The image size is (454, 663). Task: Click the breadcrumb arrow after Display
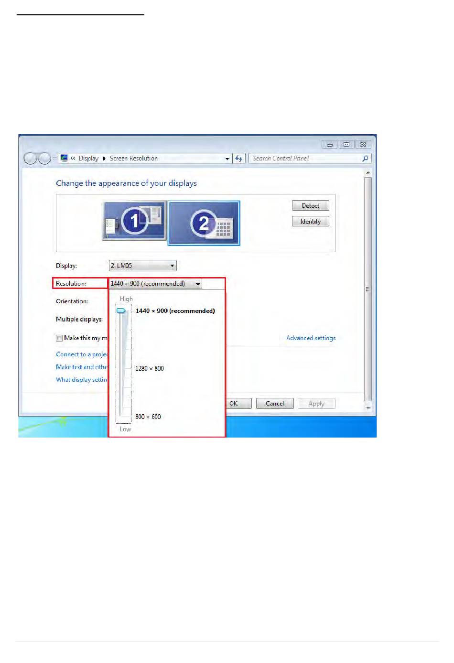pyautogui.click(x=104, y=159)
